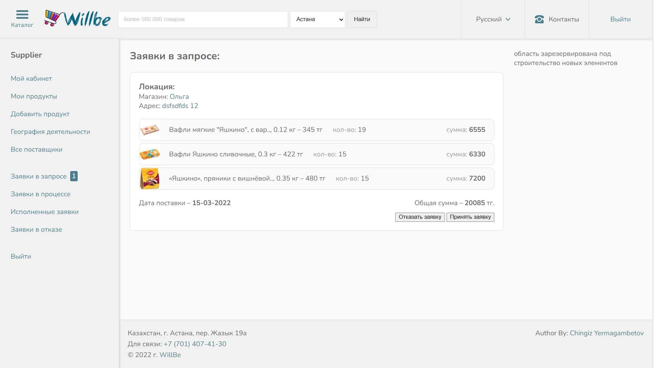
Task: Open Исполненные заявки
Action: tap(45, 212)
